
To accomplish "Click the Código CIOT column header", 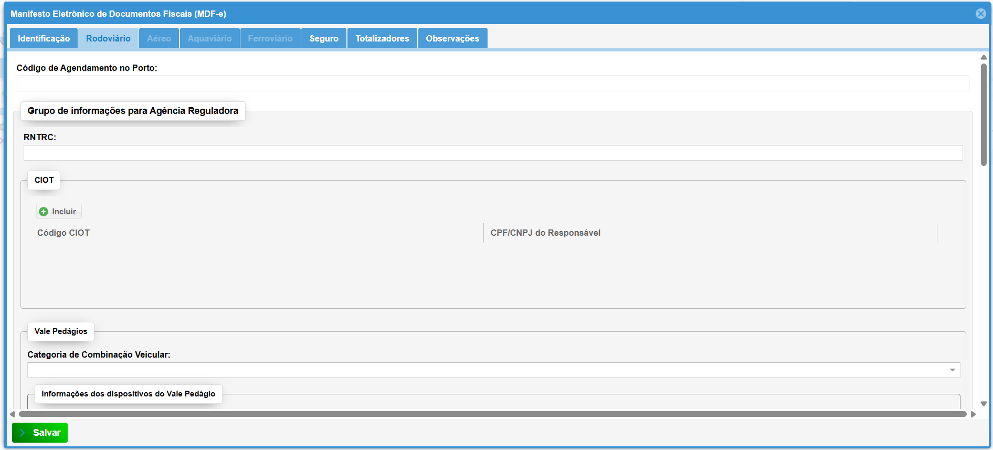I will pyautogui.click(x=64, y=233).
